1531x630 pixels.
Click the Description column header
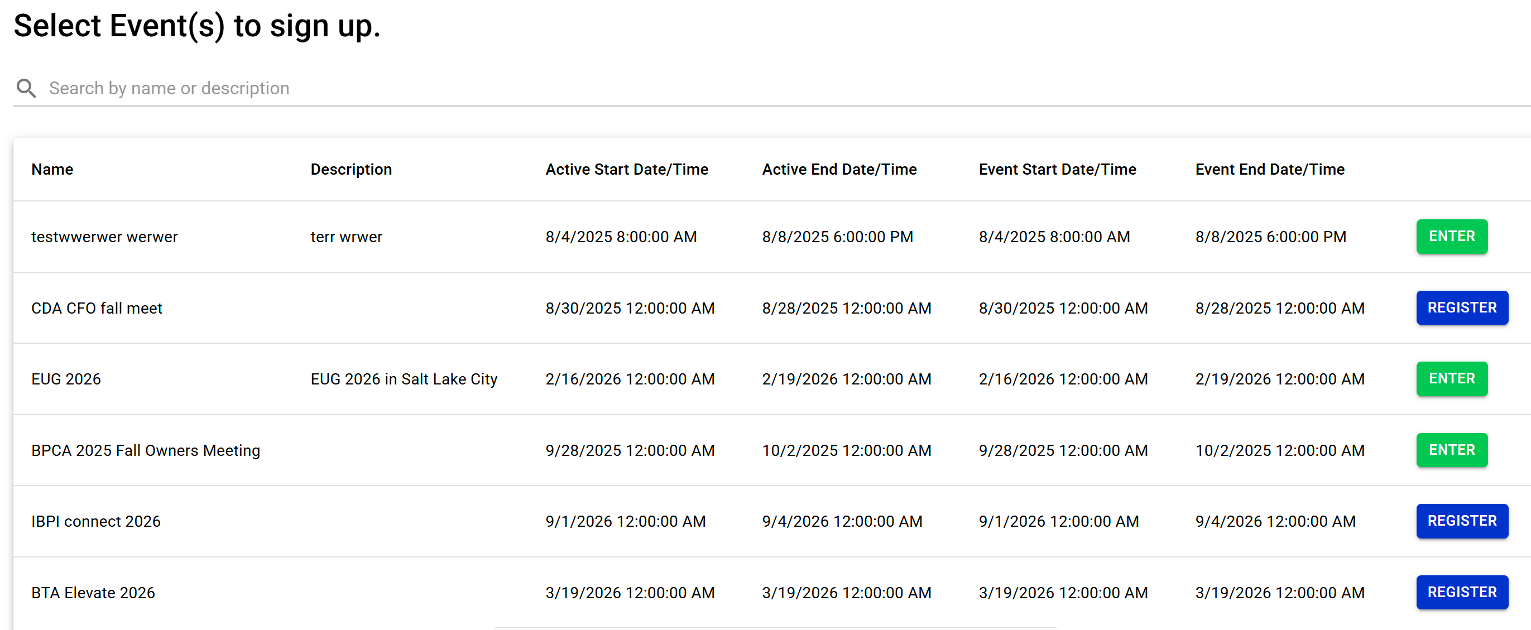tap(351, 170)
